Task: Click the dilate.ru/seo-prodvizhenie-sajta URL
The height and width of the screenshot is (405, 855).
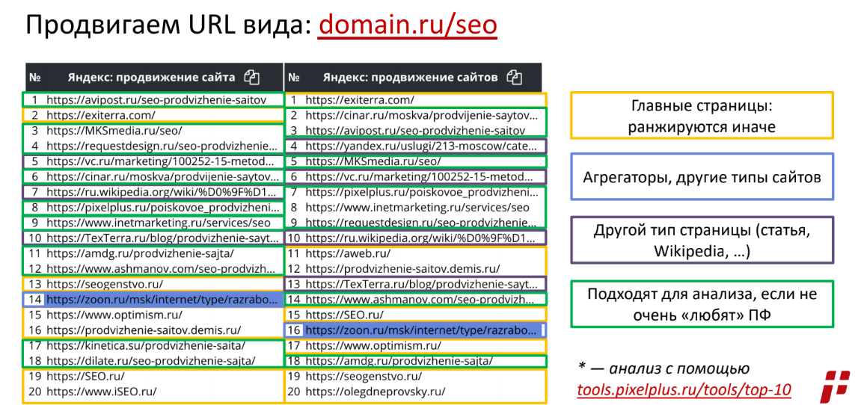Action: pos(150,360)
